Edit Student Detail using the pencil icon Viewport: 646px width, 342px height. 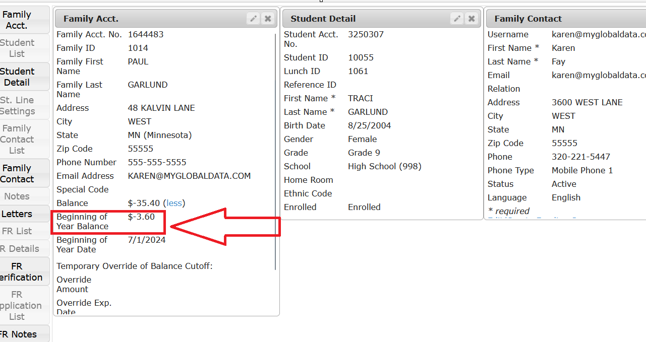(x=457, y=19)
